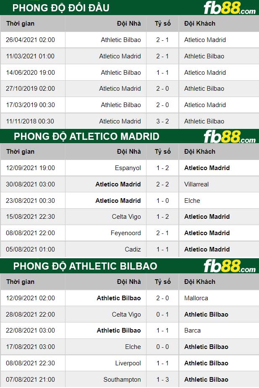This screenshot has width=259, height=388.
Task: Click the Feyenoord team name
Action: click(126, 233)
